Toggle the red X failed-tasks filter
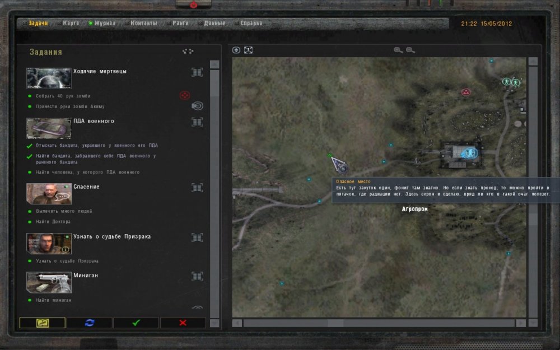The height and width of the screenshot is (350, 560). click(x=183, y=323)
